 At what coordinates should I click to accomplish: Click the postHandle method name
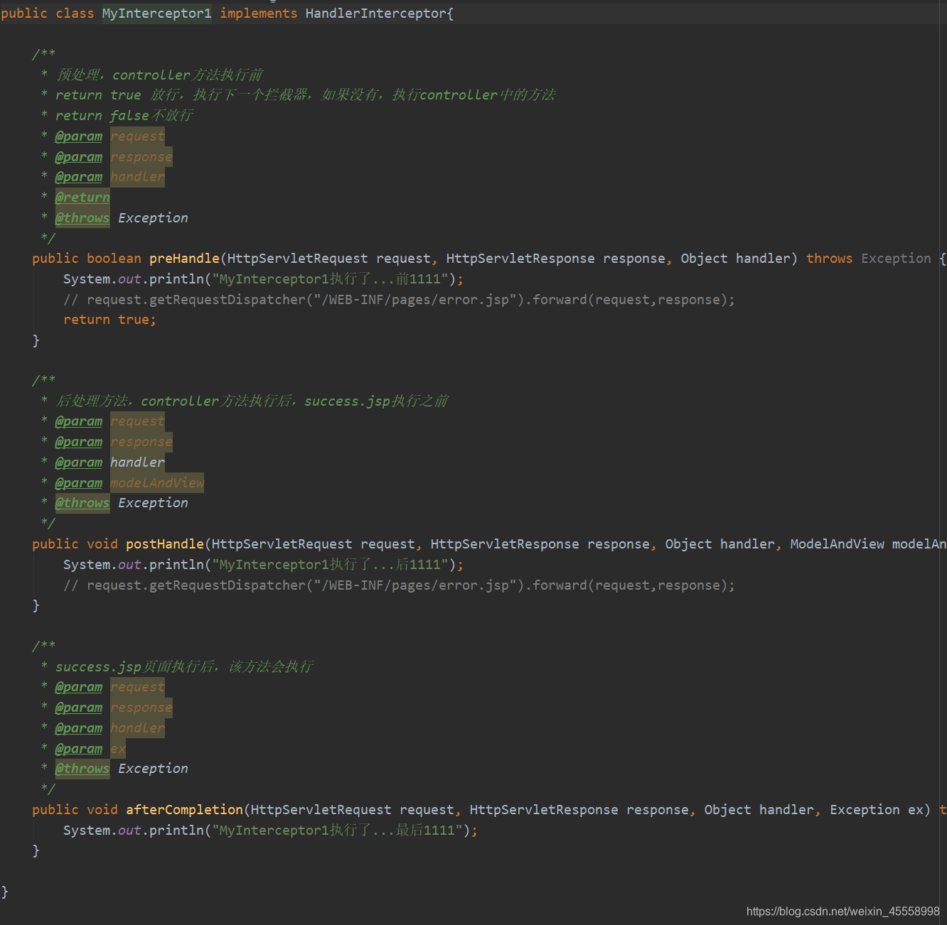point(165,544)
